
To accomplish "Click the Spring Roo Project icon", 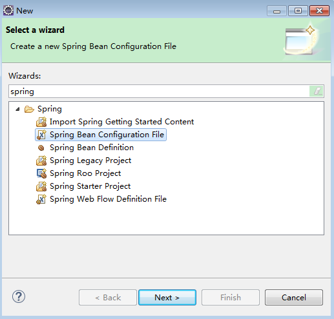I will point(41,173).
